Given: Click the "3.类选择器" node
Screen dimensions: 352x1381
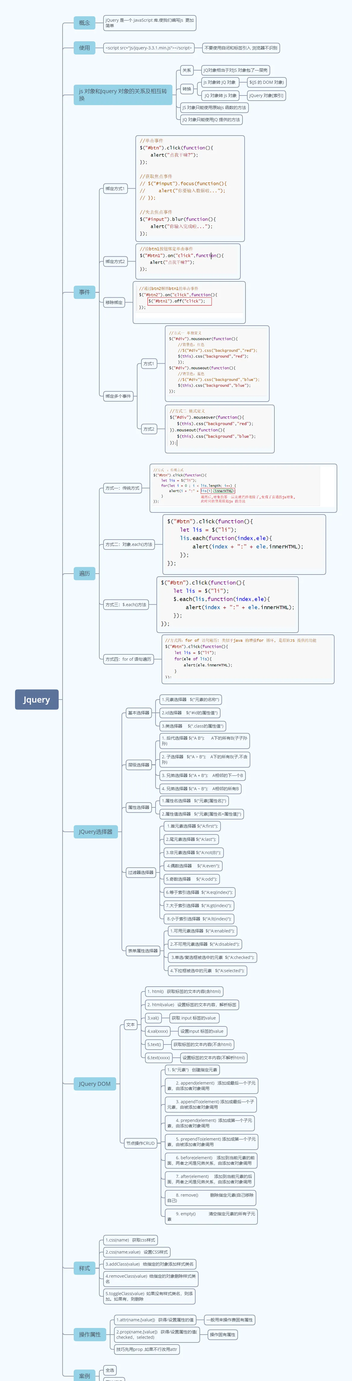Looking at the screenshot, I should click(x=193, y=726).
